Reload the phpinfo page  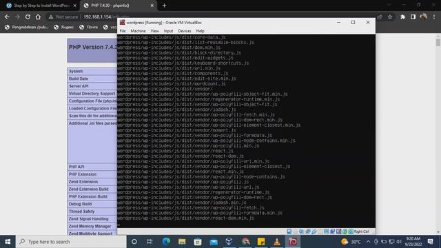click(x=28, y=17)
